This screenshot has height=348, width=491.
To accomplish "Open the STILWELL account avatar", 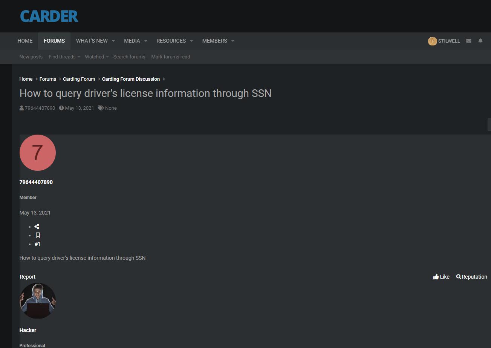I will tap(432, 41).
